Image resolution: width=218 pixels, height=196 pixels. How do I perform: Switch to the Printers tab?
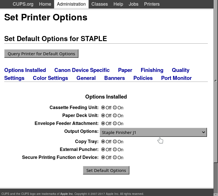(152, 4)
